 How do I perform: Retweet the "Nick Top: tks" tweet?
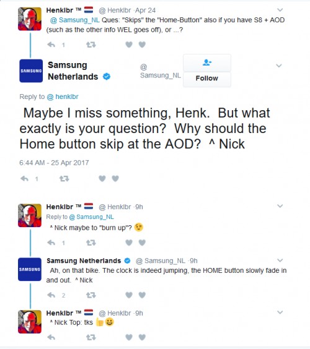point(91,337)
